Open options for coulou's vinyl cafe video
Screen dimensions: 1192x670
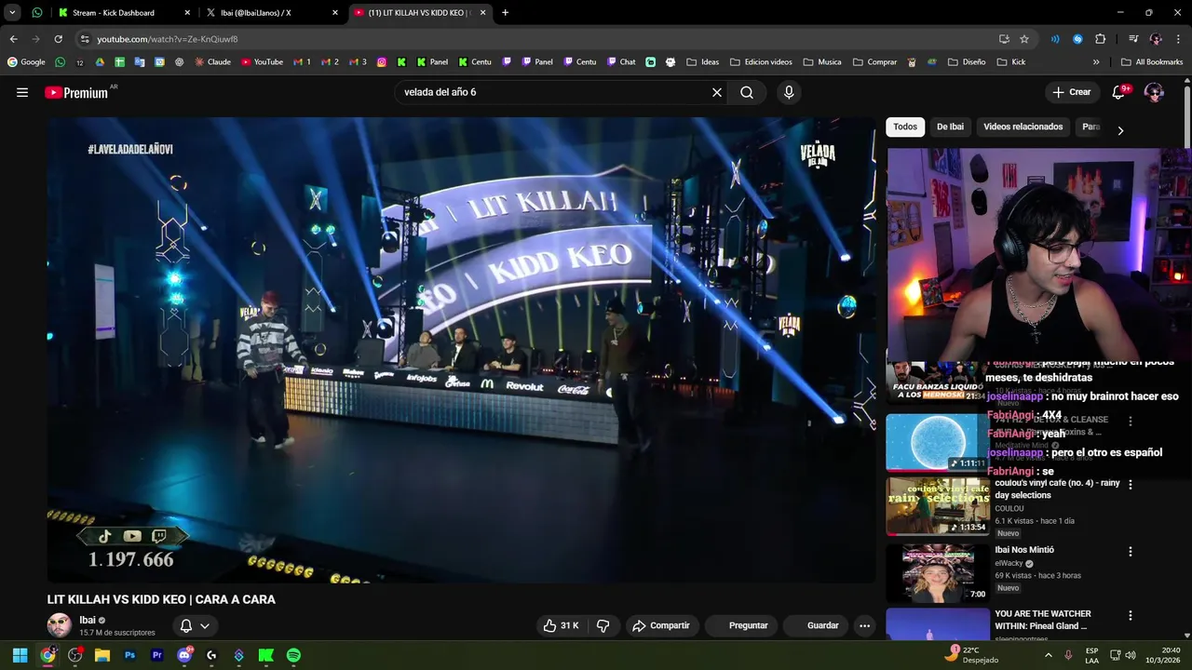click(x=1131, y=485)
